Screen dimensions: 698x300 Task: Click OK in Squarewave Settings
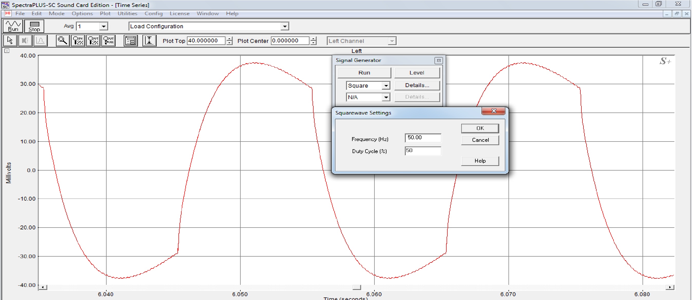480,128
